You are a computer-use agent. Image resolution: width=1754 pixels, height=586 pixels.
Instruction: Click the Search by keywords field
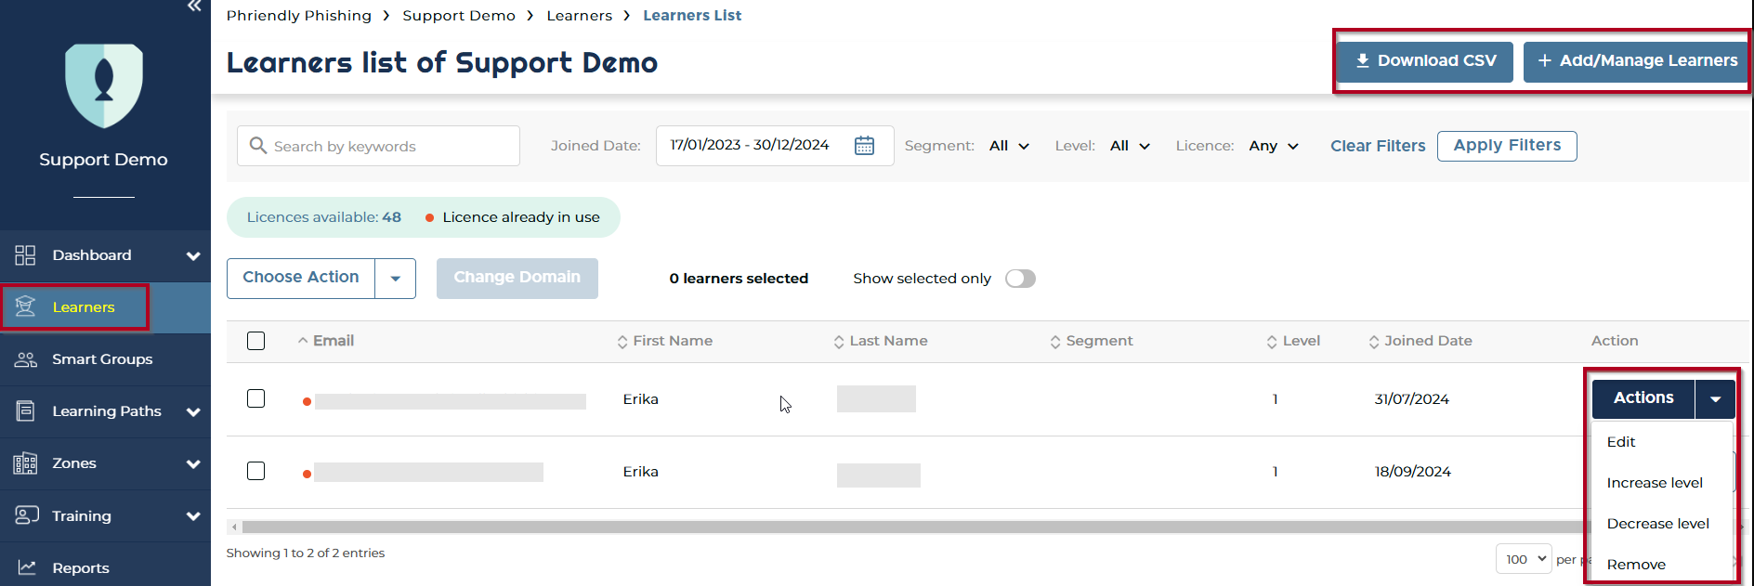coord(378,146)
